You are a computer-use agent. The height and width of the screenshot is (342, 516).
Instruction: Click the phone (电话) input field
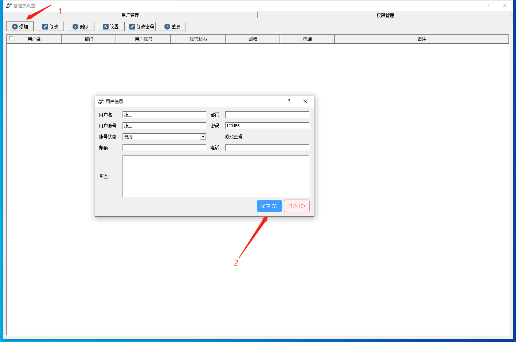267,148
